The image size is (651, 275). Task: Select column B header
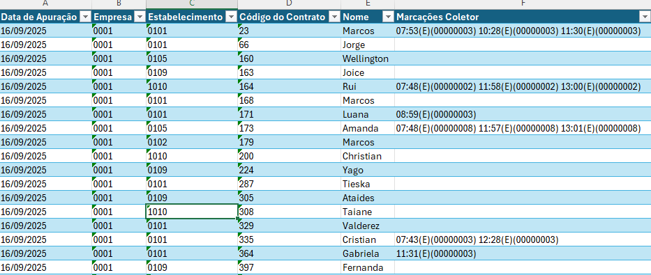(x=119, y=4)
